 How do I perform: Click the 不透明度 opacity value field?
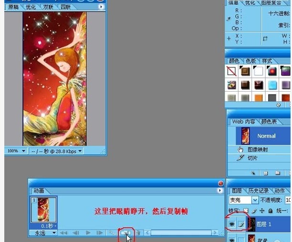tap(288, 200)
